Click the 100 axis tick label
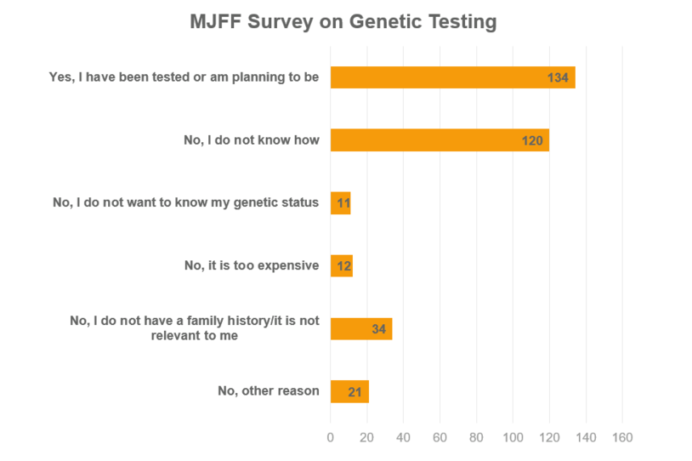 pos(513,437)
